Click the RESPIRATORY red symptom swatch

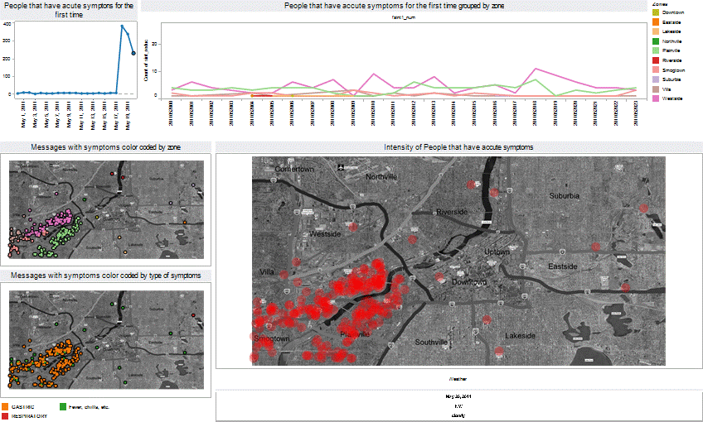coord(5,416)
